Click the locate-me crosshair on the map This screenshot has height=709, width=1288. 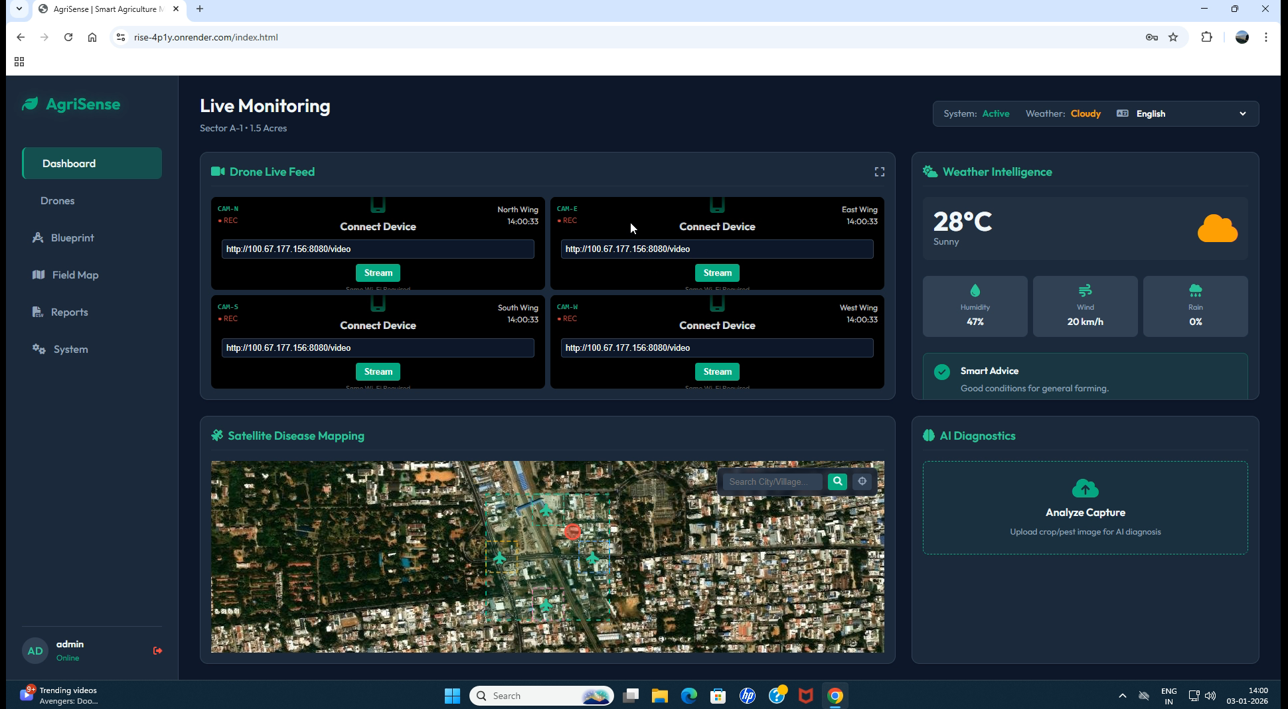coord(862,482)
